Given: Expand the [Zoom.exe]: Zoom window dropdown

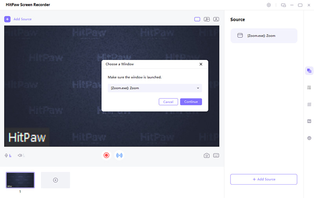Looking at the screenshot, I should click(155, 88).
